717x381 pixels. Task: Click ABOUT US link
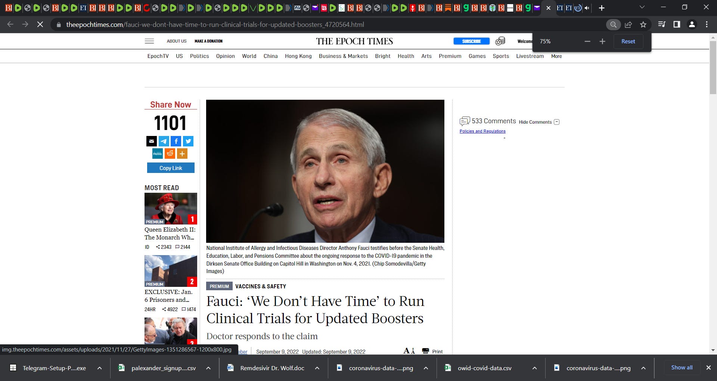[x=177, y=41]
